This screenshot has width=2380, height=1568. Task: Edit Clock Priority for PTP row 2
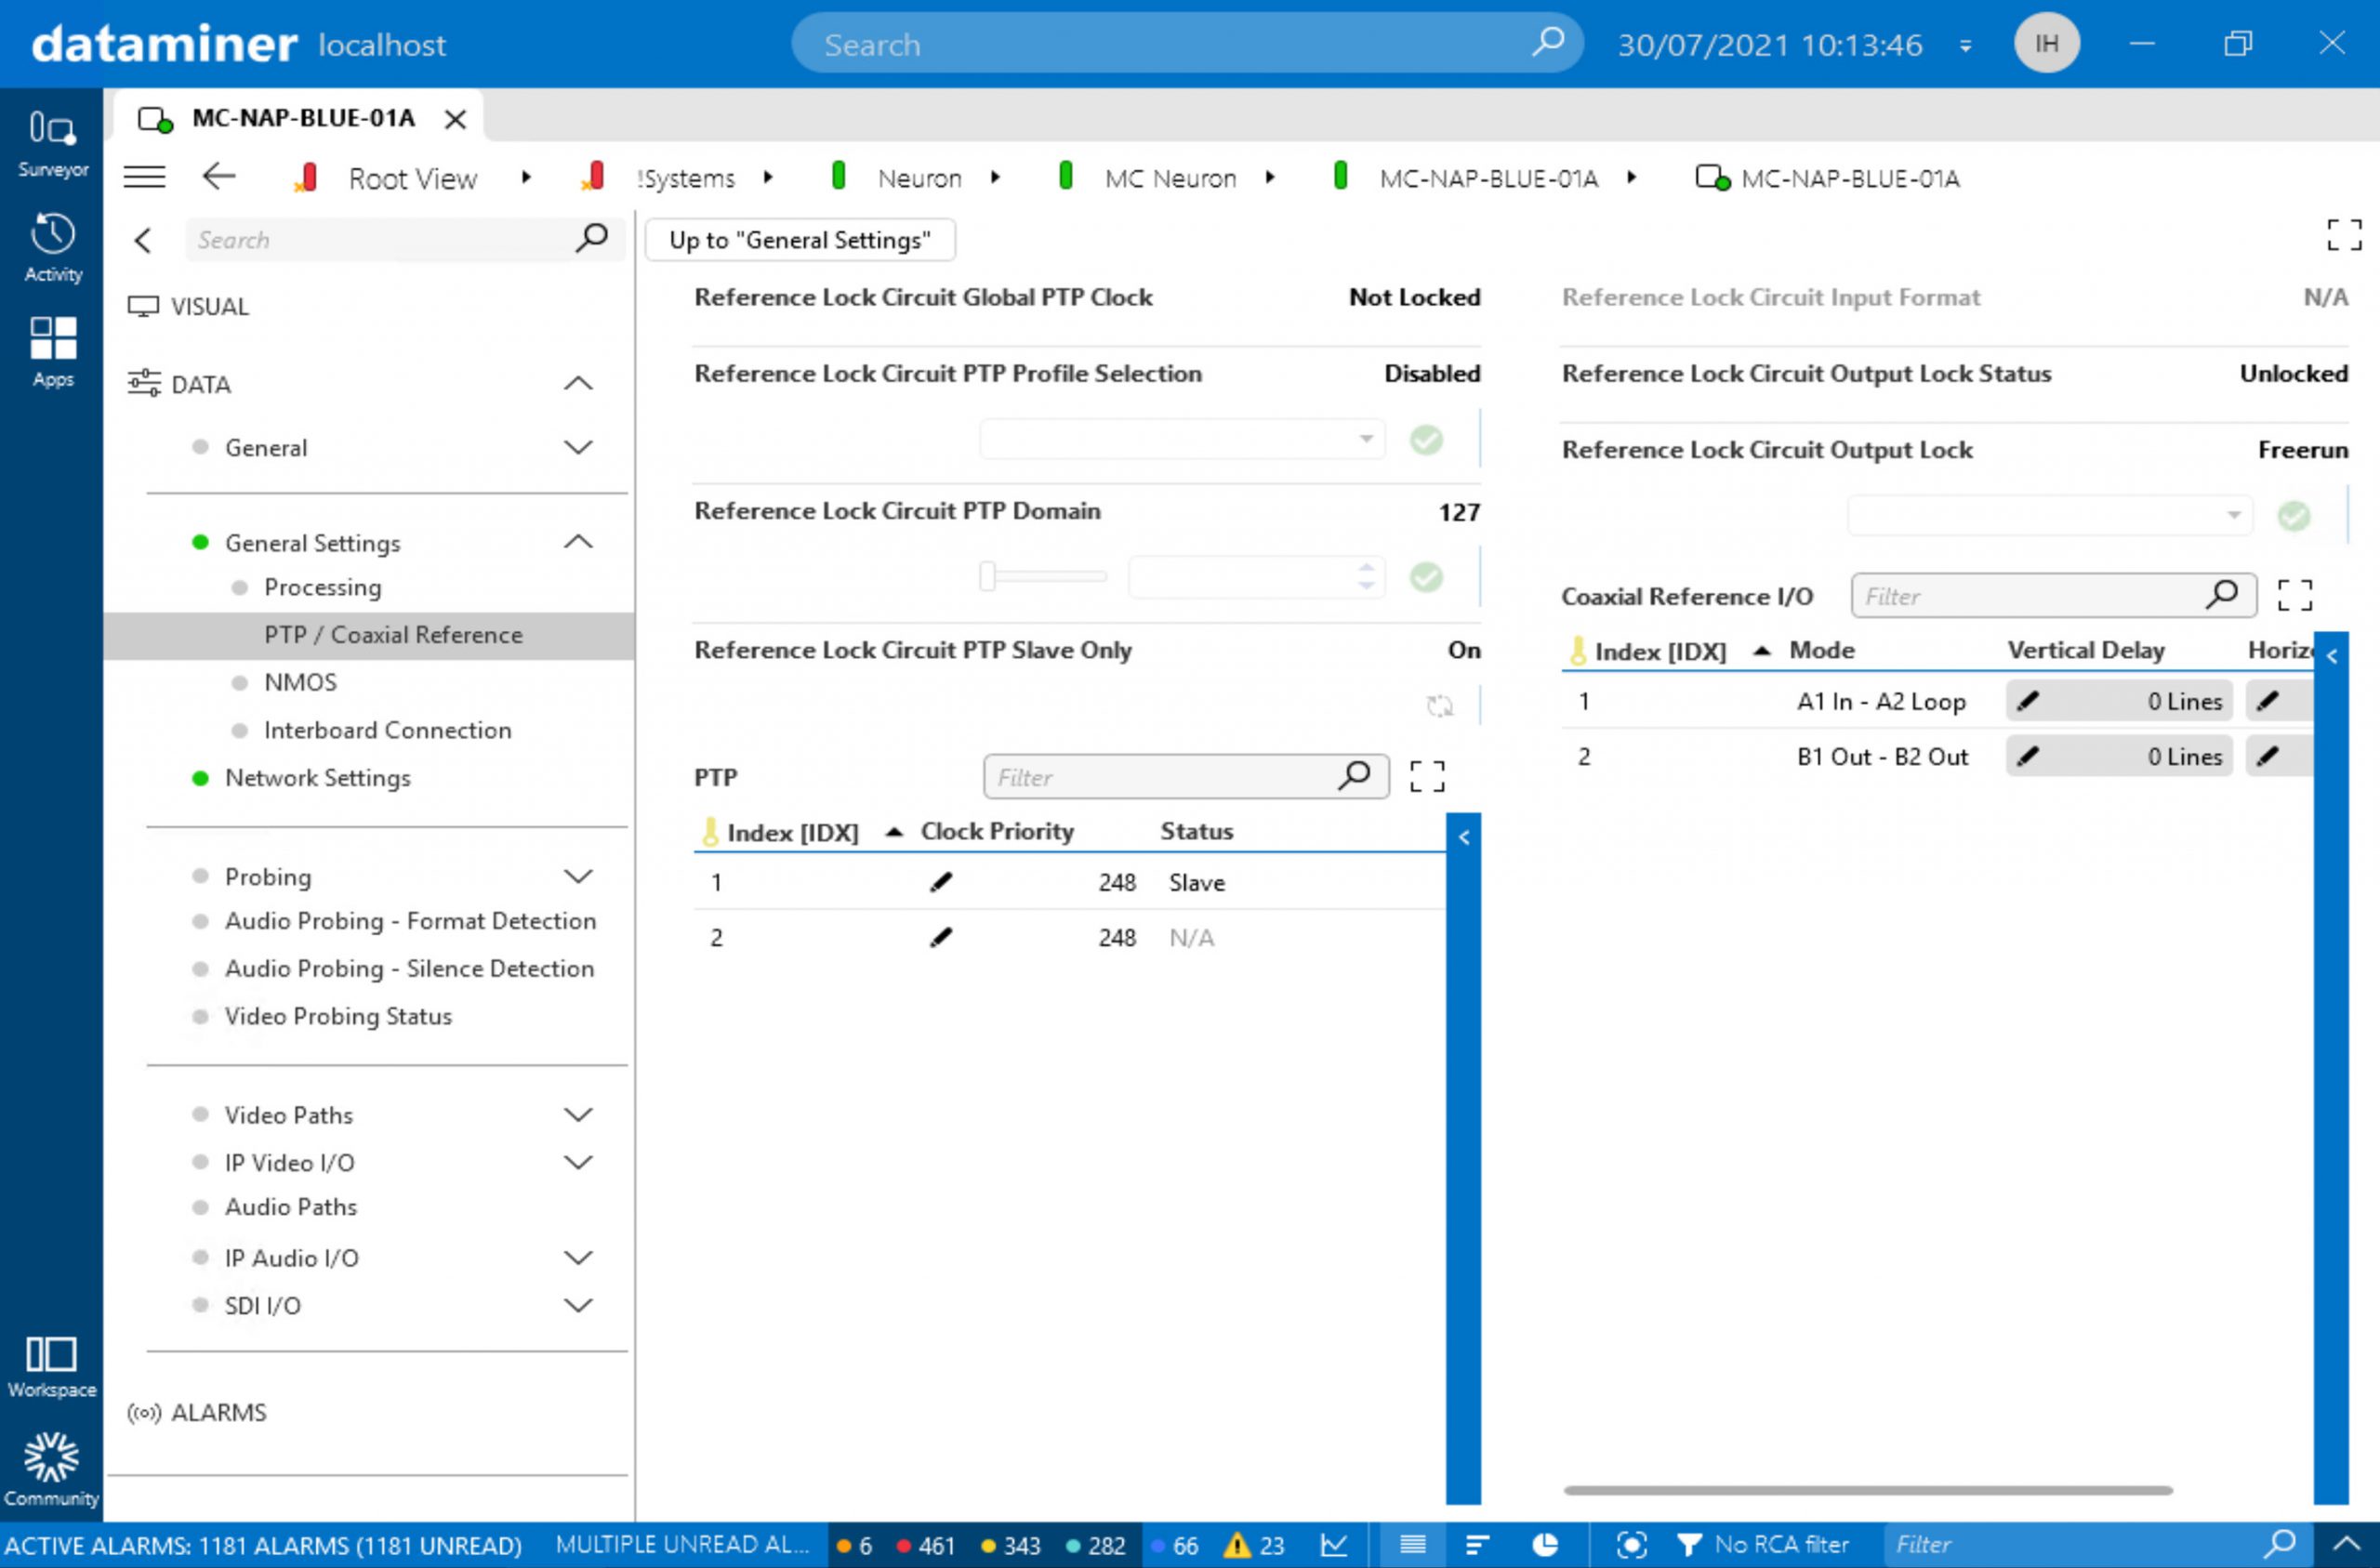click(941, 938)
